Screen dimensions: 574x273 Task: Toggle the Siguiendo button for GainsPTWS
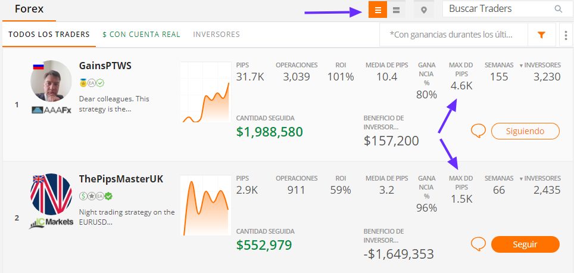click(525, 131)
